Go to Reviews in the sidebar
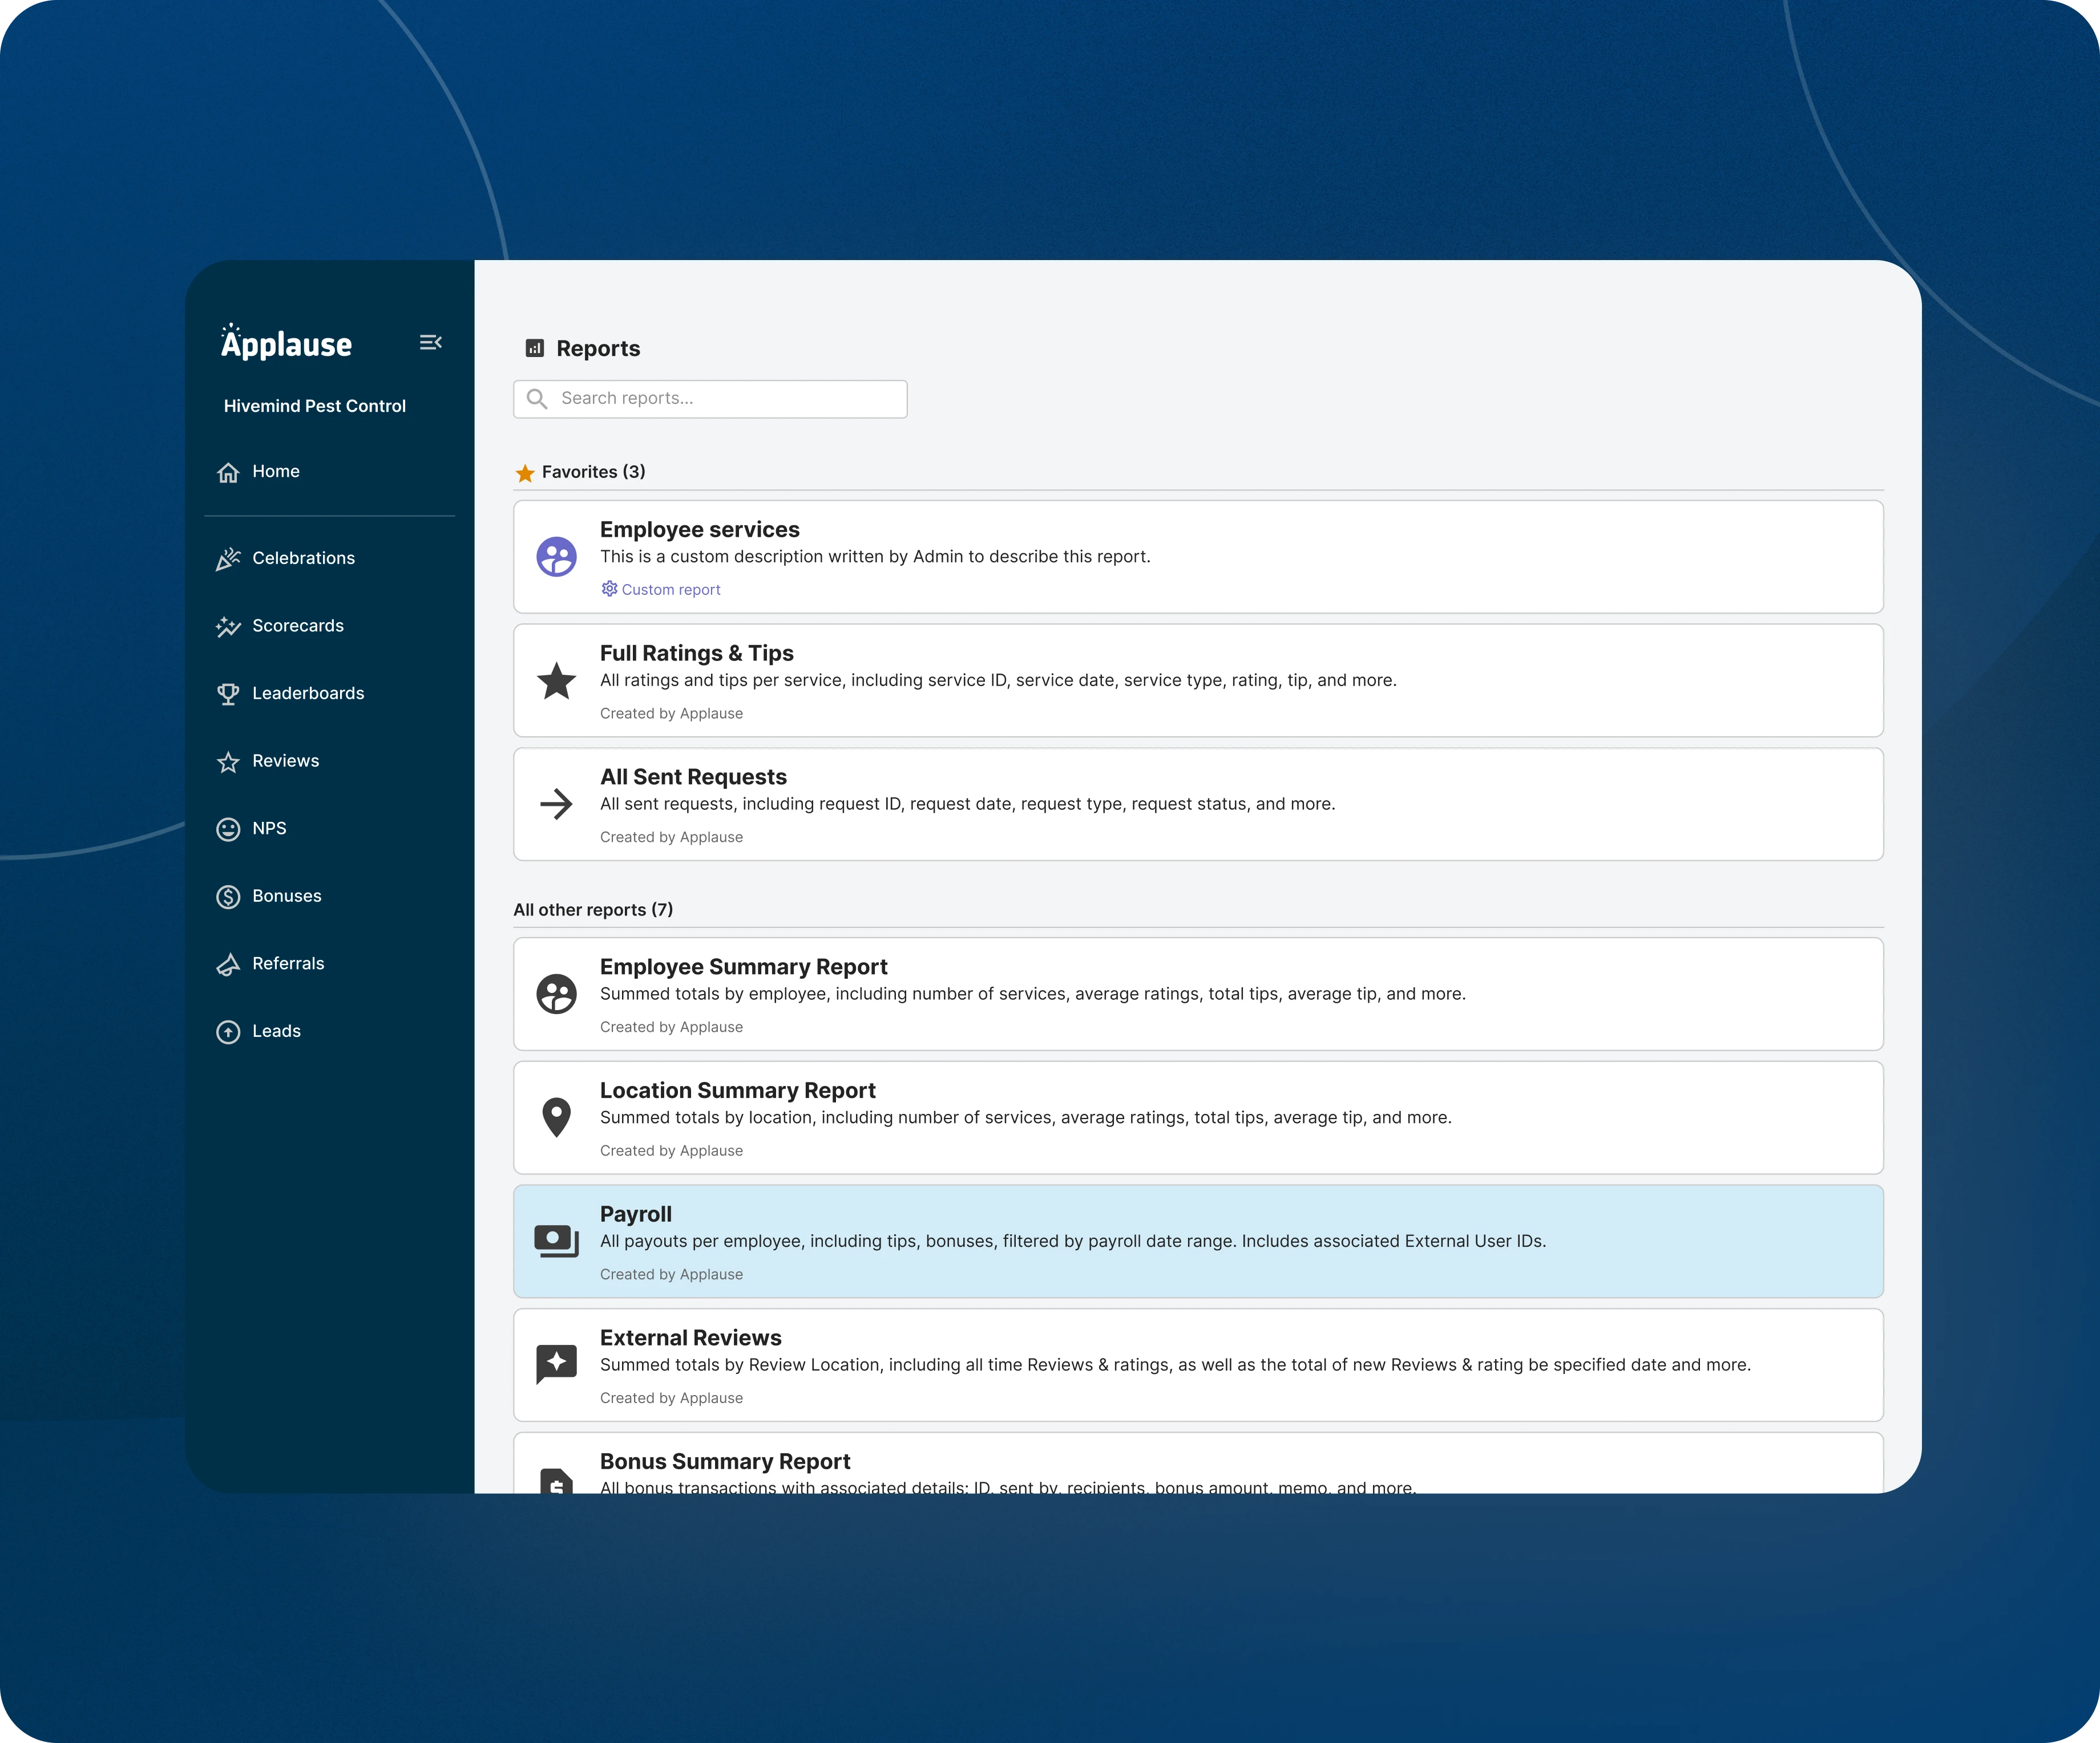Screen dimensions: 2100x1743 click(285, 761)
